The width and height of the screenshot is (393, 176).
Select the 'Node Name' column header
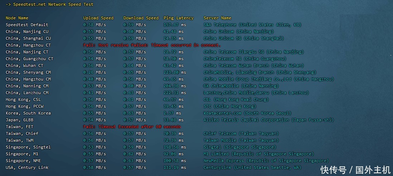click(x=17, y=18)
